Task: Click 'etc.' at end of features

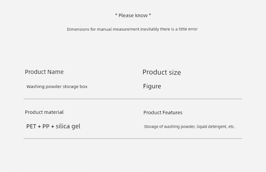Action: point(232,127)
